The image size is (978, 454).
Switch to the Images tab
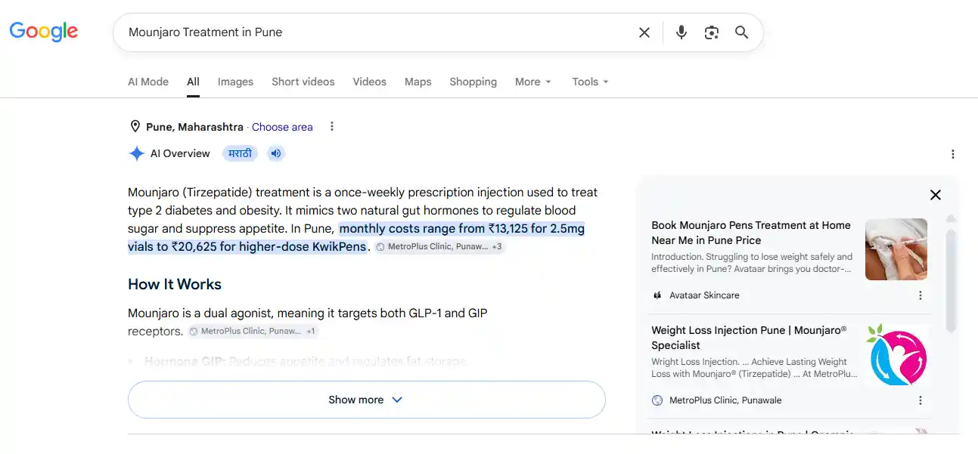(x=235, y=82)
